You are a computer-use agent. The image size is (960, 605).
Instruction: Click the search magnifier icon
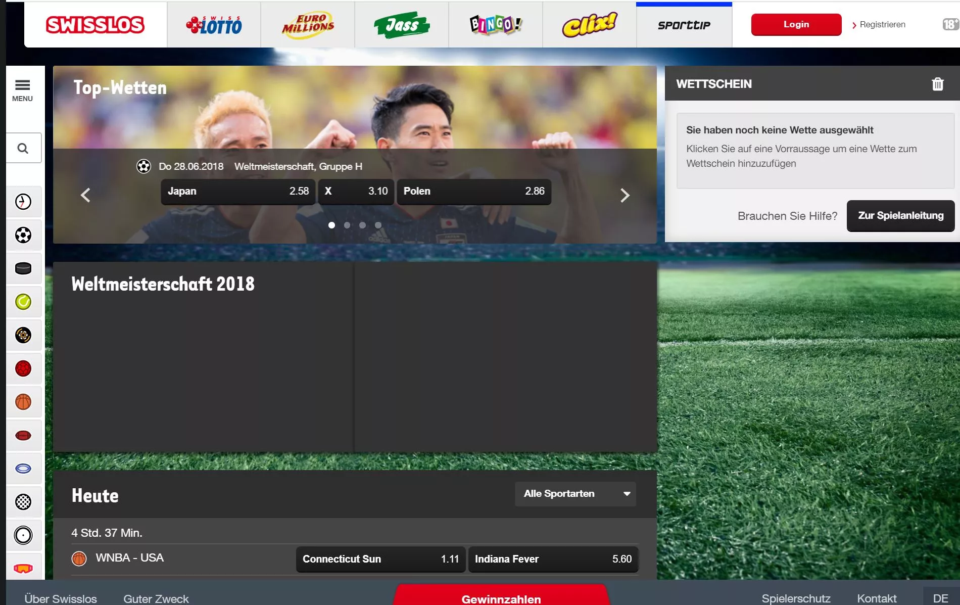pos(23,148)
